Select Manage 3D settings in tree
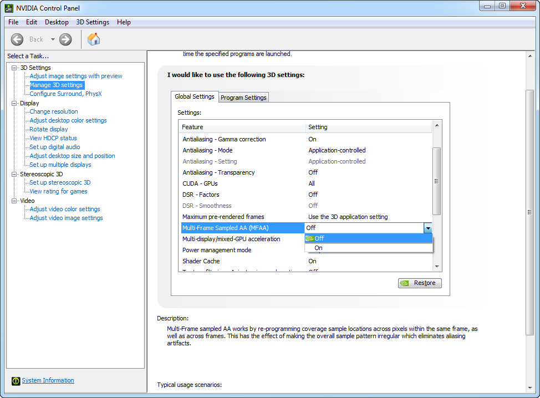 57,85
